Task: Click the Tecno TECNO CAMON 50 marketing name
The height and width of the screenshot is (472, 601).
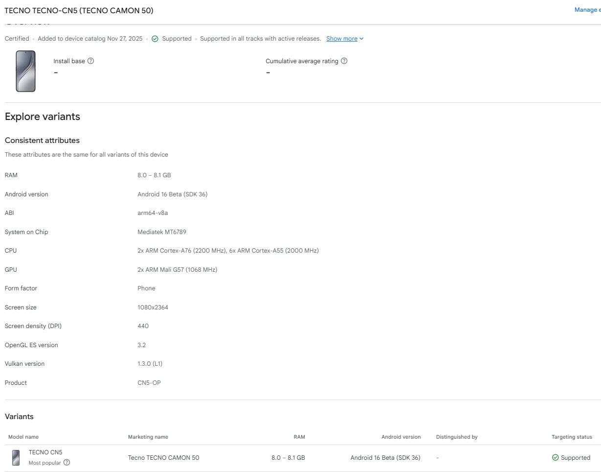Action: pyautogui.click(x=163, y=458)
